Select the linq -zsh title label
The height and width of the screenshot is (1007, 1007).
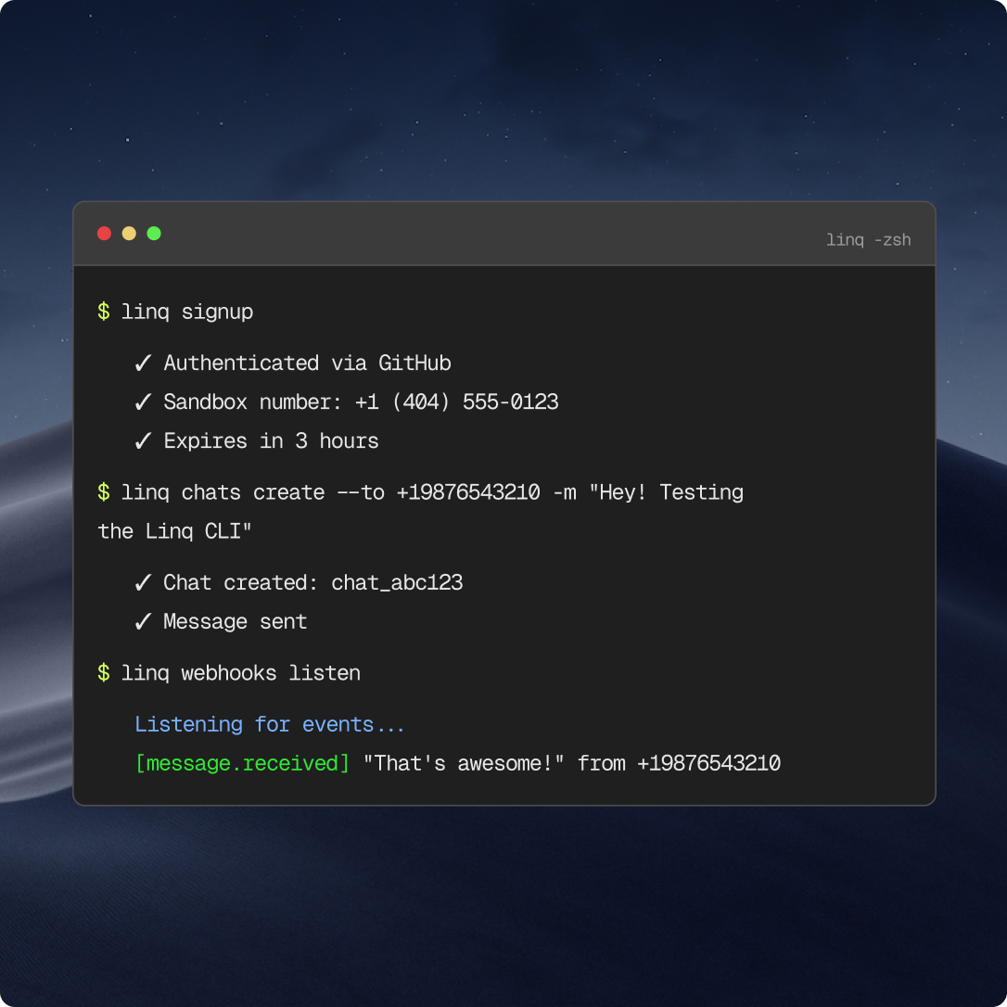point(868,239)
